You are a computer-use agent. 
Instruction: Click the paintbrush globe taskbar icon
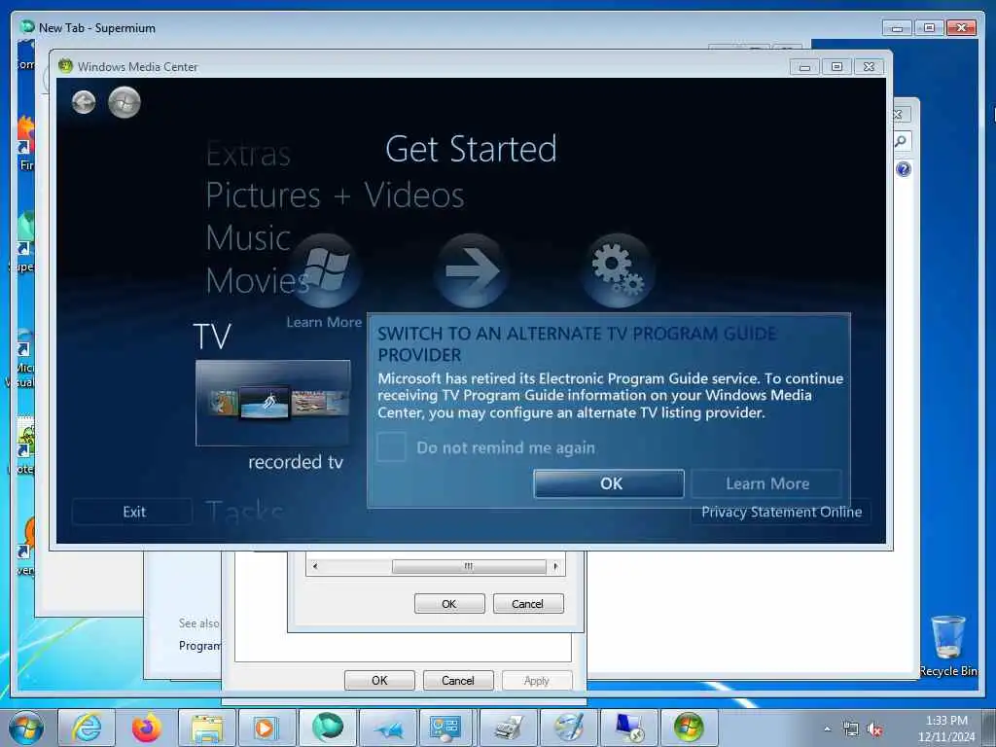[x=568, y=728]
